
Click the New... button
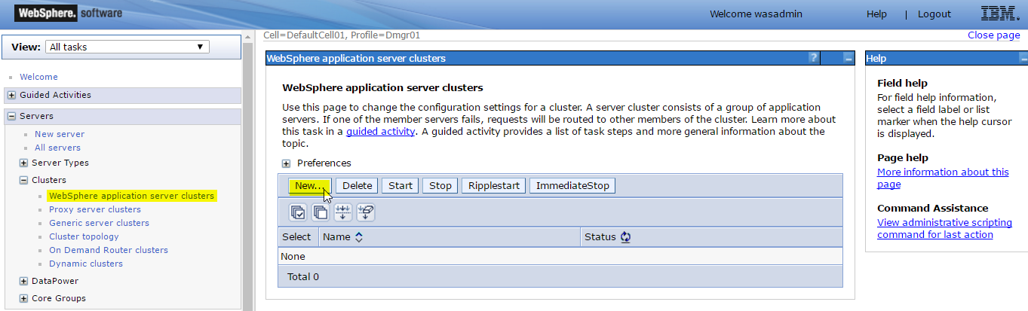pos(310,185)
